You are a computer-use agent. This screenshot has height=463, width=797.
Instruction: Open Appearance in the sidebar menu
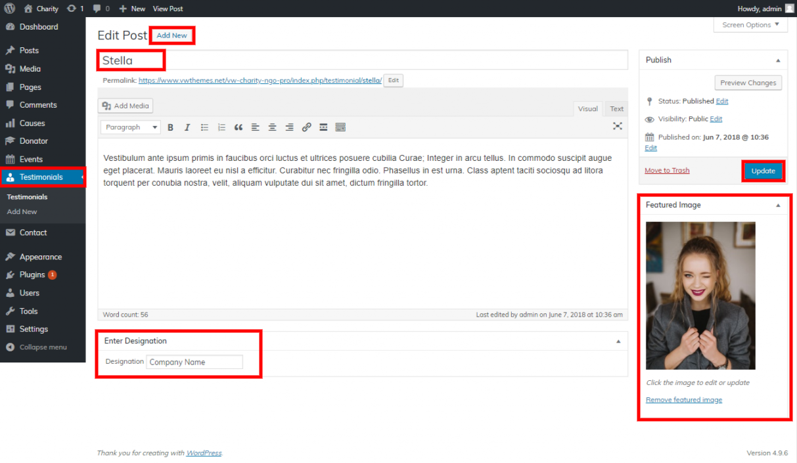pyautogui.click(x=40, y=257)
